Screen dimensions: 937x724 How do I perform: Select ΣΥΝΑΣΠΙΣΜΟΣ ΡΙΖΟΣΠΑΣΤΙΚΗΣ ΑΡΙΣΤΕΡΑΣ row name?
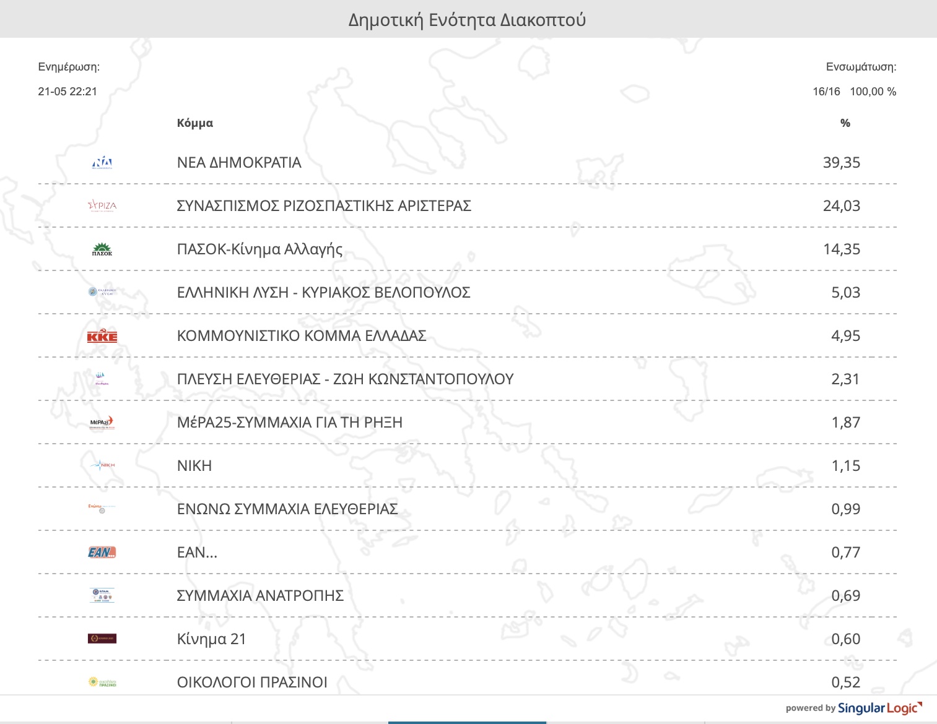[324, 206]
